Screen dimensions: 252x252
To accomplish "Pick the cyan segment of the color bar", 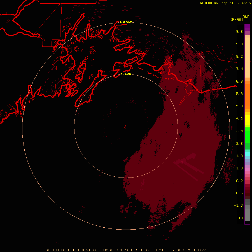I will coord(247,154).
